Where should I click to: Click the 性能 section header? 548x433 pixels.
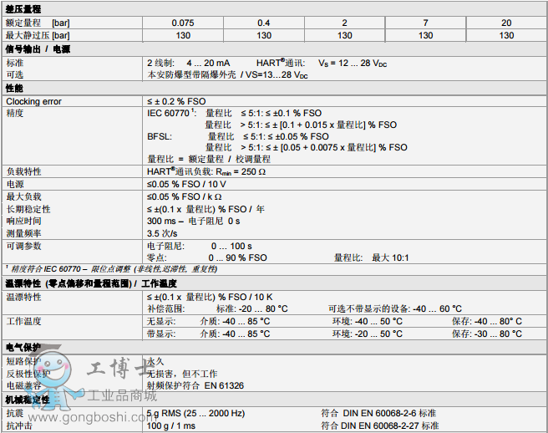pos(14,88)
